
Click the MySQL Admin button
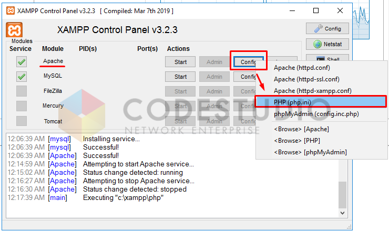click(x=214, y=77)
